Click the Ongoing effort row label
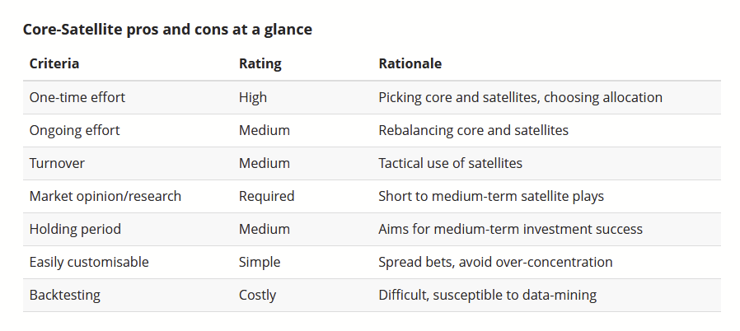This screenshot has height=331, width=740. coord(74,130)
